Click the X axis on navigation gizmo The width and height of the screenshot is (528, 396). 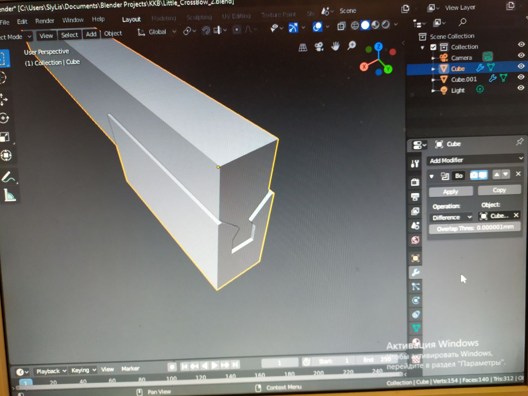pyautogui.click(x=364, y=66)
